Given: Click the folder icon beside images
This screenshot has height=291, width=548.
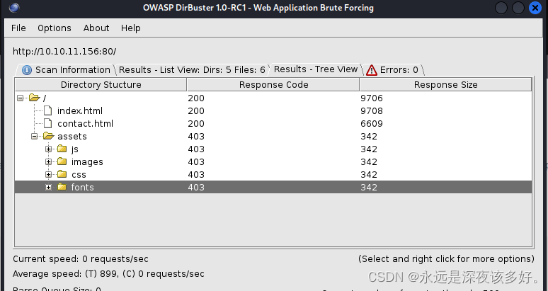Looking at the screenshot, I should pyautogui.click(x=62, y=161).
